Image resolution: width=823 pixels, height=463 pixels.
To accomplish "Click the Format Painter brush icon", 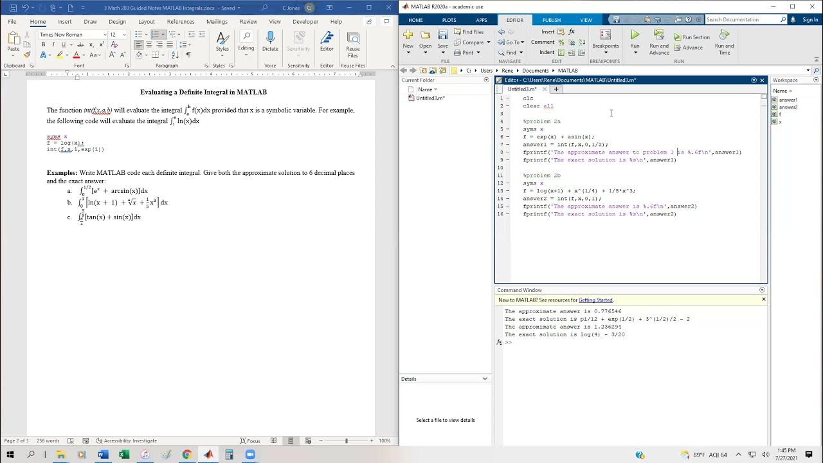I will [27, 55].
